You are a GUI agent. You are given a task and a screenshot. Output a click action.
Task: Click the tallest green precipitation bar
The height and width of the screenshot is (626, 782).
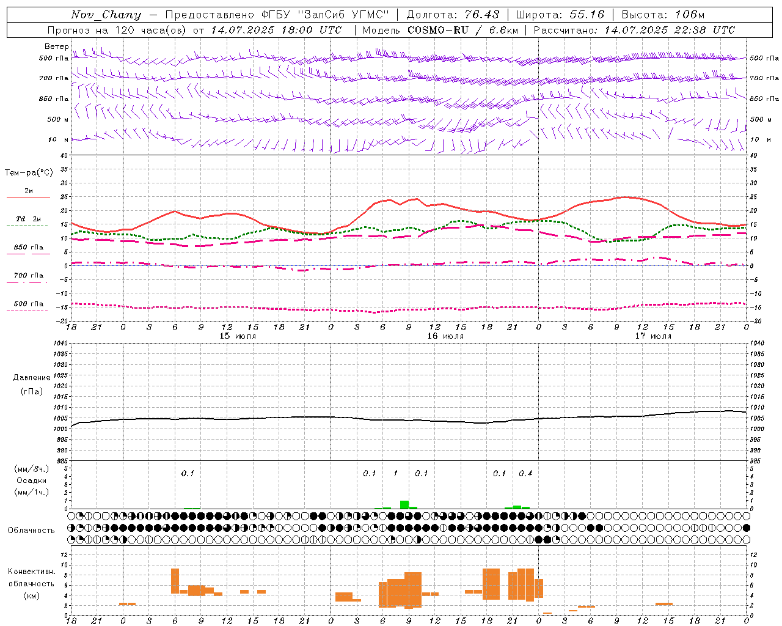pyautogui.click(x=404, y=504)
